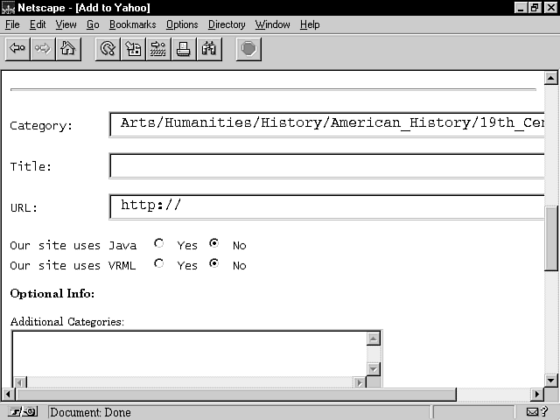This screenshot has height=420, width=560.
Task: Open Find with the binoculars icon
Action: point(209,49)
